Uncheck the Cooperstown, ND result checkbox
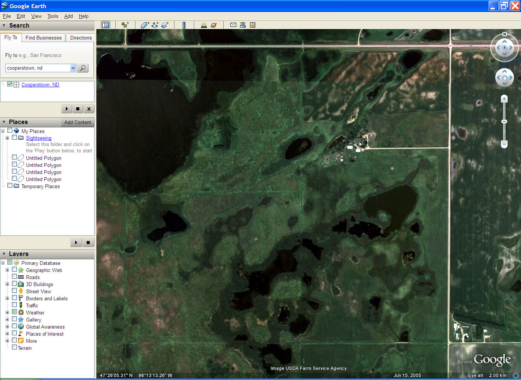 [10, 84]
